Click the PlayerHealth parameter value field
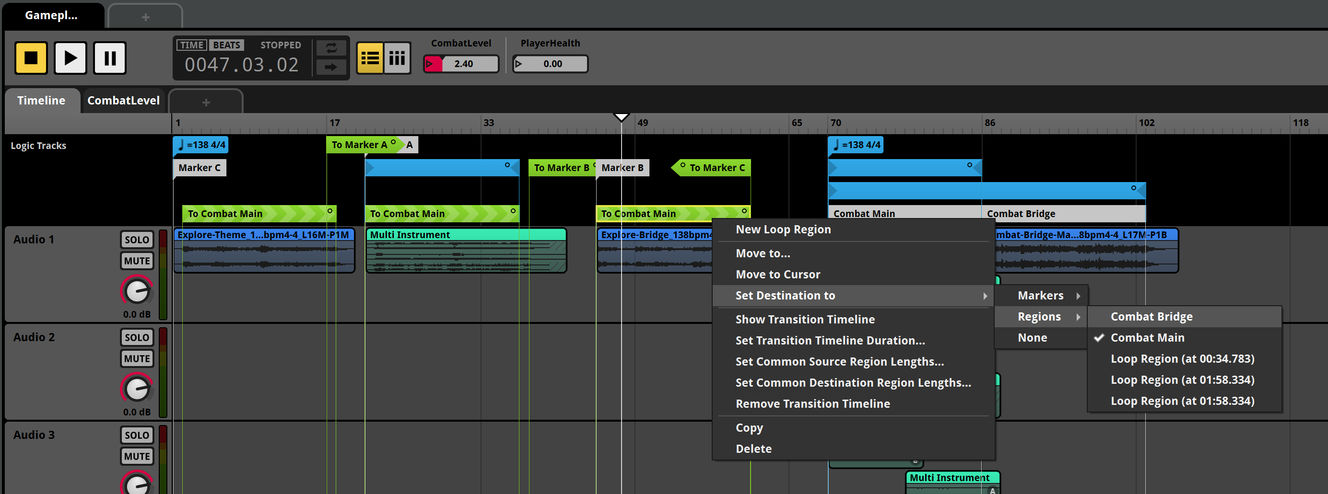This screenshot has height=494, width=1328. [x=551, y=64]
